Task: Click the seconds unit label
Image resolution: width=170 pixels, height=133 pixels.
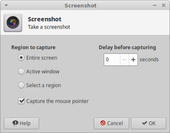Action: 149,60
